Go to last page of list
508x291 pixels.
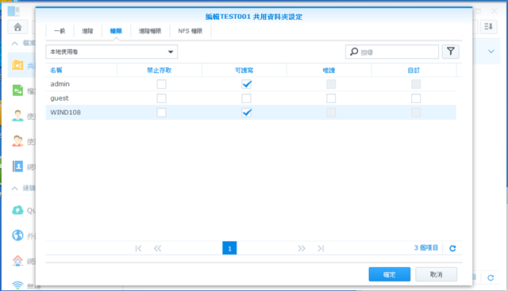pos(321,248)
